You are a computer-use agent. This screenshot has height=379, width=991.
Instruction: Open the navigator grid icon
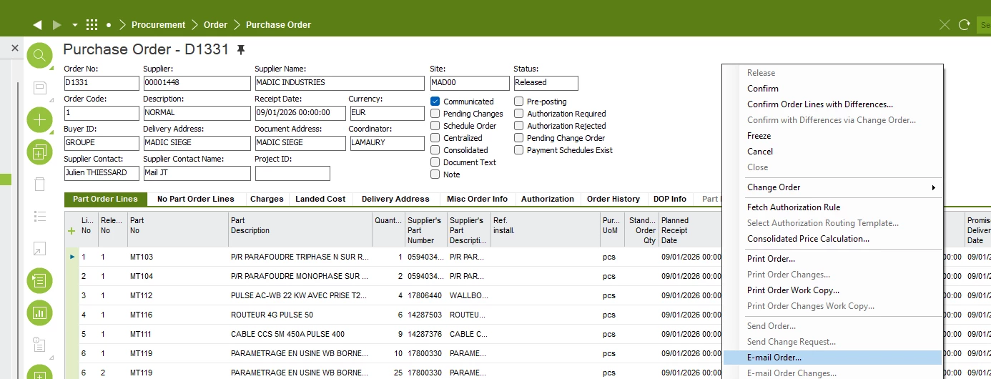[x=92, y=25]
